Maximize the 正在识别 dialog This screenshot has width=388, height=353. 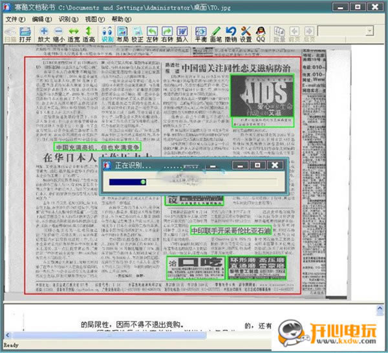point(257,166)
